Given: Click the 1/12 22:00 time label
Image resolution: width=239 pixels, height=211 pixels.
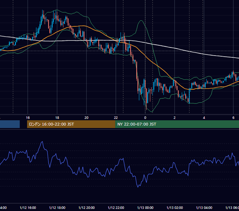Looking at the screenshot, I should pos(116,207).
